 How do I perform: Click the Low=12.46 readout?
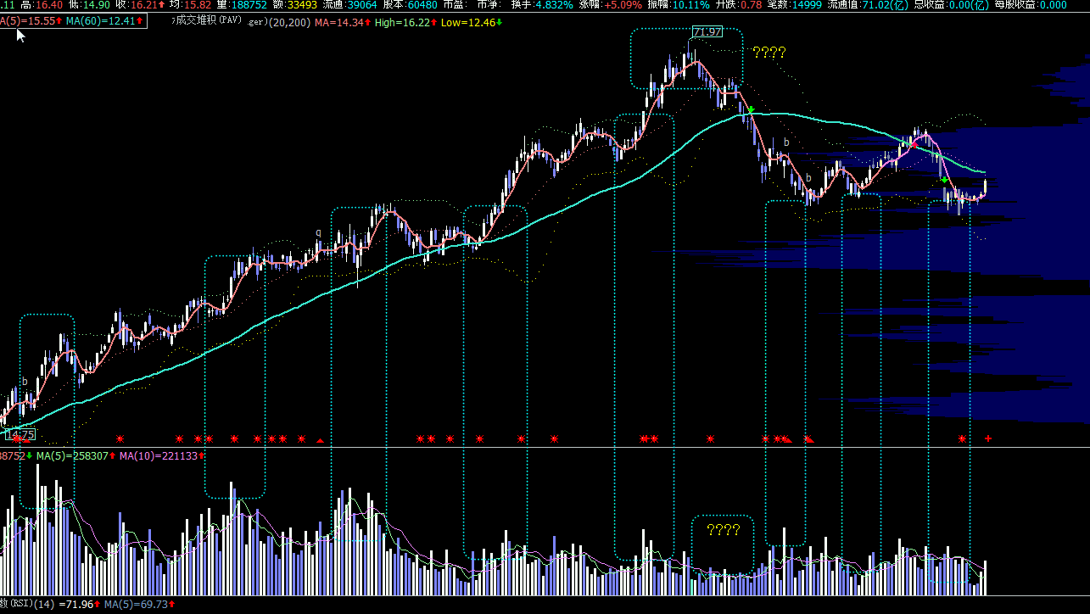tap(470, 22)
